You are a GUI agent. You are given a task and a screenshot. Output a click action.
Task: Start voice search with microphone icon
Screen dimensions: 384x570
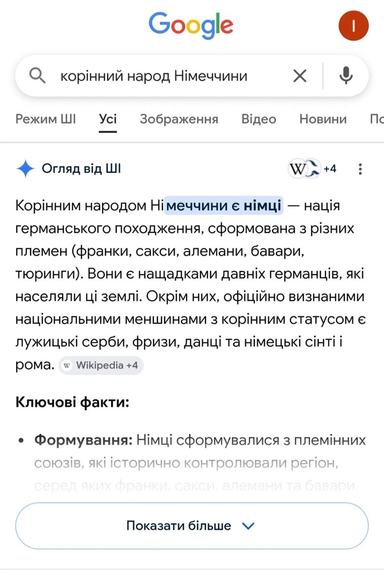[x=346, y=76]
